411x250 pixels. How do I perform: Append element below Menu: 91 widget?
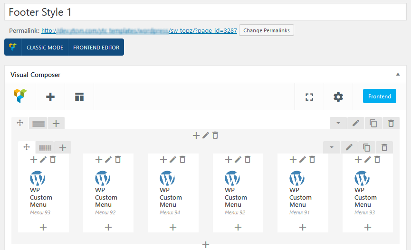coord(303,227)
